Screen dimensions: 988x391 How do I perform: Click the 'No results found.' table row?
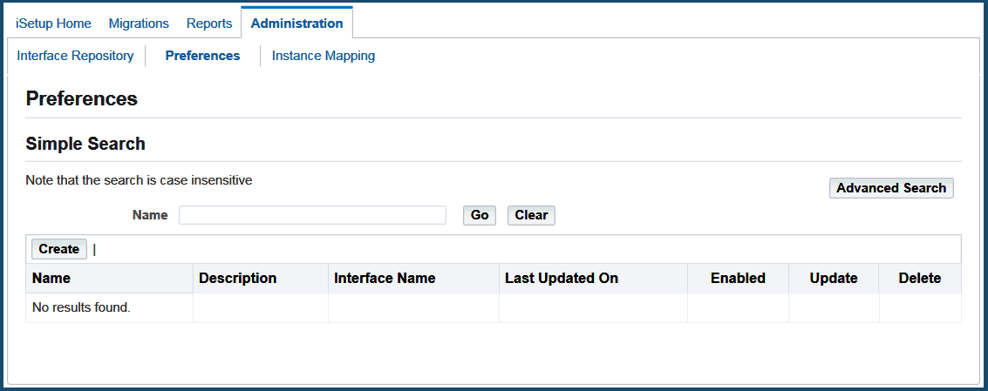(x=81, y=307)
